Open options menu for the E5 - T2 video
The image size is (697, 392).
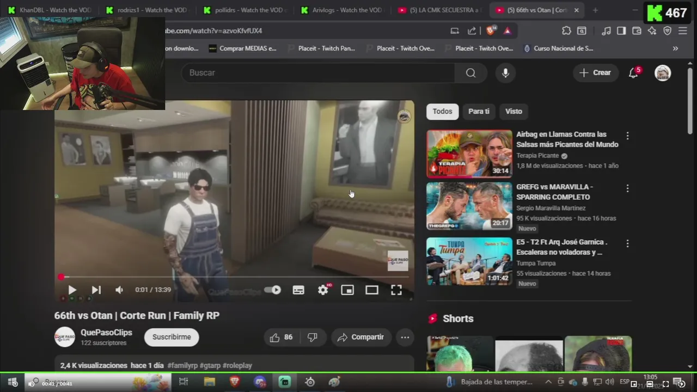[627, 243]
